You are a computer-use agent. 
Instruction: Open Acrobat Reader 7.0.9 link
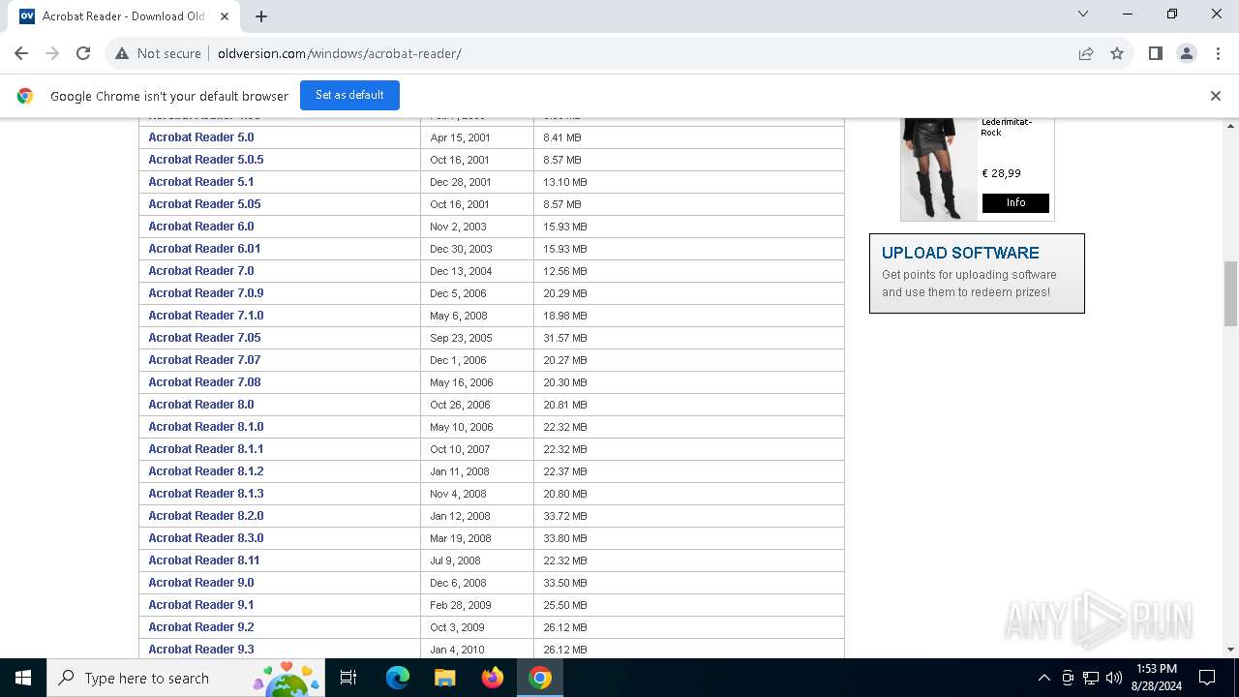tap(206, 293)
